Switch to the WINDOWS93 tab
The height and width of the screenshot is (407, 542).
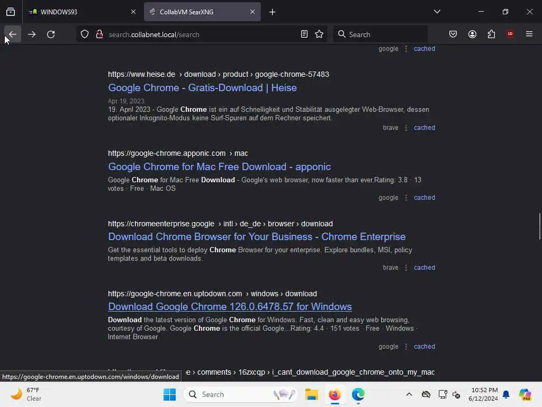pos(83,12)
